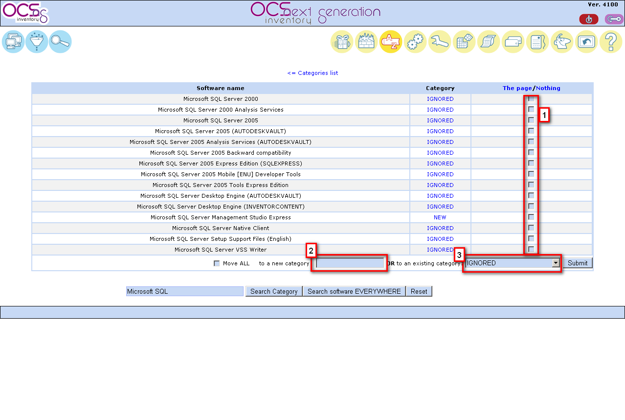Image resolution: width=625 pixels, height=420 pixels.
Task: Open the paper scroll icon
Action: click(489, 42)
